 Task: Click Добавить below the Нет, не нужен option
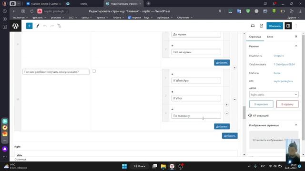tap(222, 63)
